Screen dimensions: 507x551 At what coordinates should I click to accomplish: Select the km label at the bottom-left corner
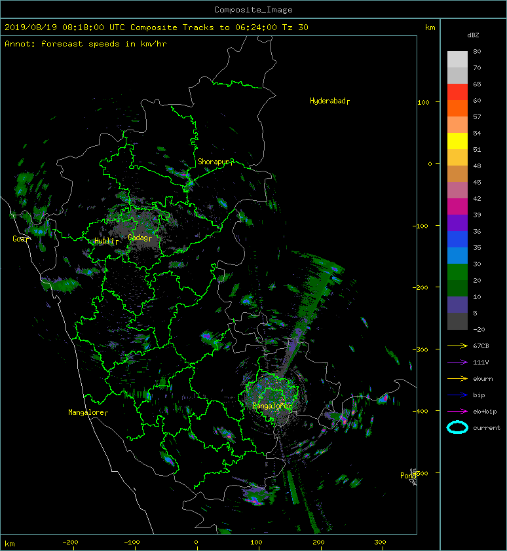click(10, 544)
